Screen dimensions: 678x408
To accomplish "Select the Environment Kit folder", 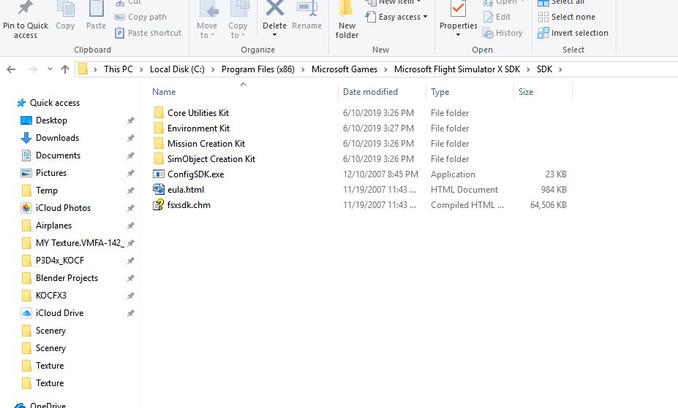I will pyautogui.click(x=198, y=128).
